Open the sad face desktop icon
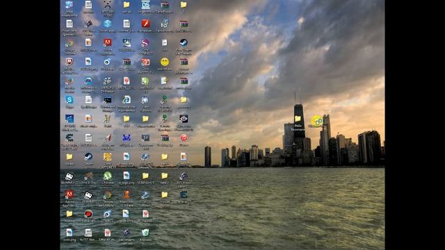Screen dimensions: 445x250 [107, 5]
